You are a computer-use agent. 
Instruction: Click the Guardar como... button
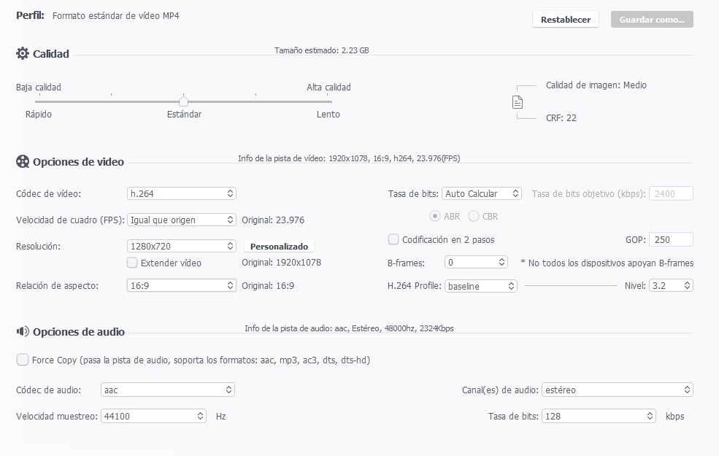coord(652,19)
